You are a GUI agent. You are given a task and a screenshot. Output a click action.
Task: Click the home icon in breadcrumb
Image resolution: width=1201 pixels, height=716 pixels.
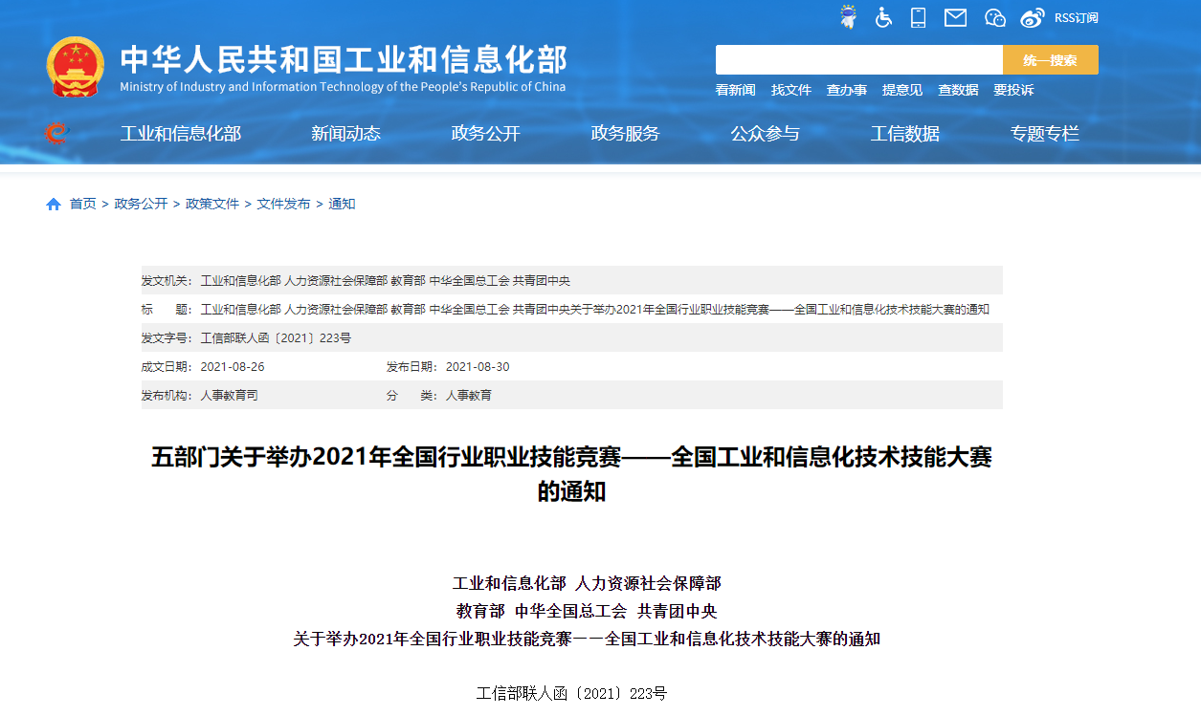tap(54, 204)
